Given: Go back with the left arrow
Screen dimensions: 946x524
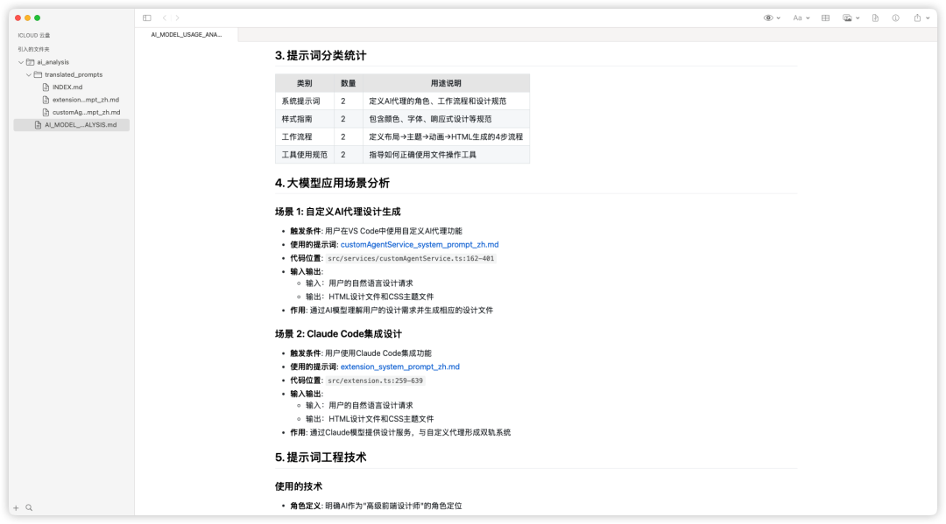Looking at the screenshot, I should (x=165, y=17).
